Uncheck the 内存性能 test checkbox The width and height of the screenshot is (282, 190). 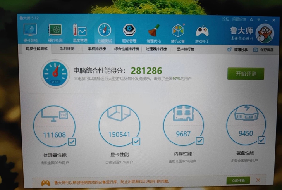[x=199, y=141]
